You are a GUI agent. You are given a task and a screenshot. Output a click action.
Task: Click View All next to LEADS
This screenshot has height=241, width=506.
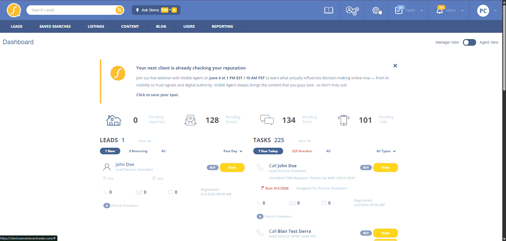click(145, 141)
